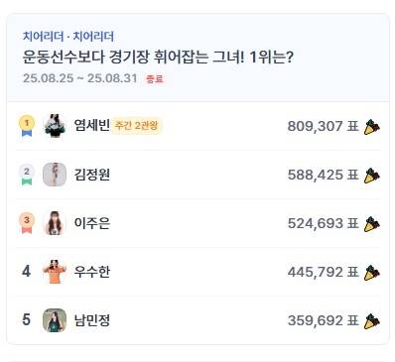Click the poll title about 경기장 1위는?
This screenshot has width=395, height=362.
point(158,58)
